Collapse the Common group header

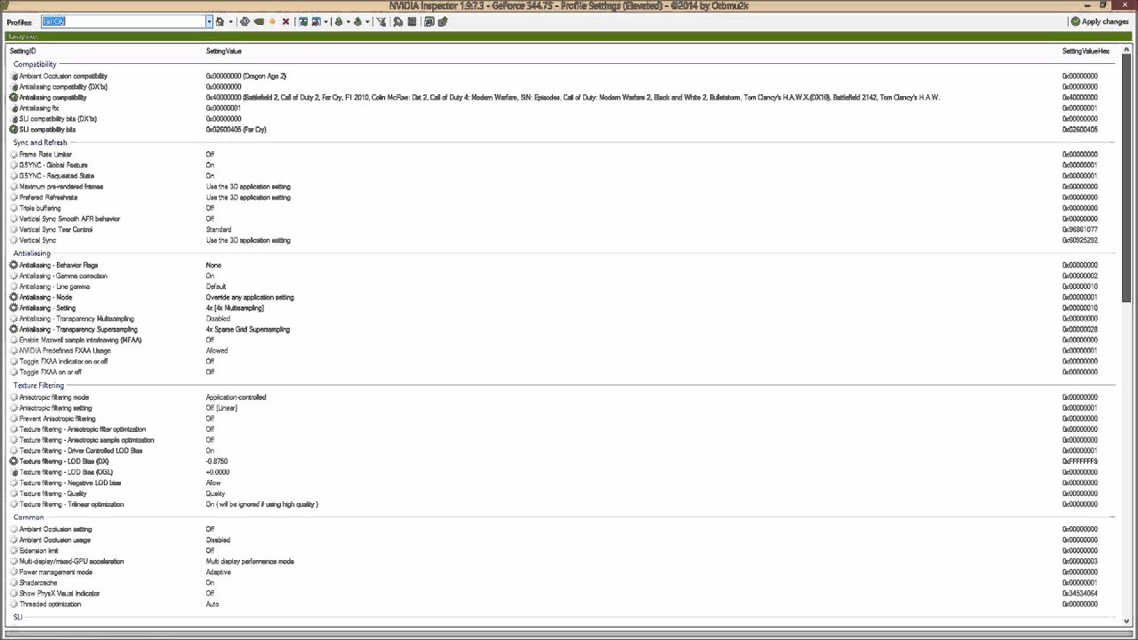point(28,517)
